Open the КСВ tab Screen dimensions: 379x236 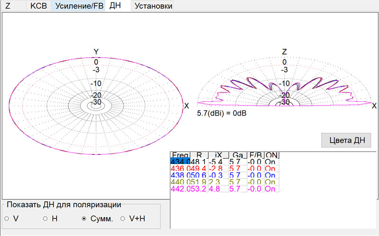(38, 6)
